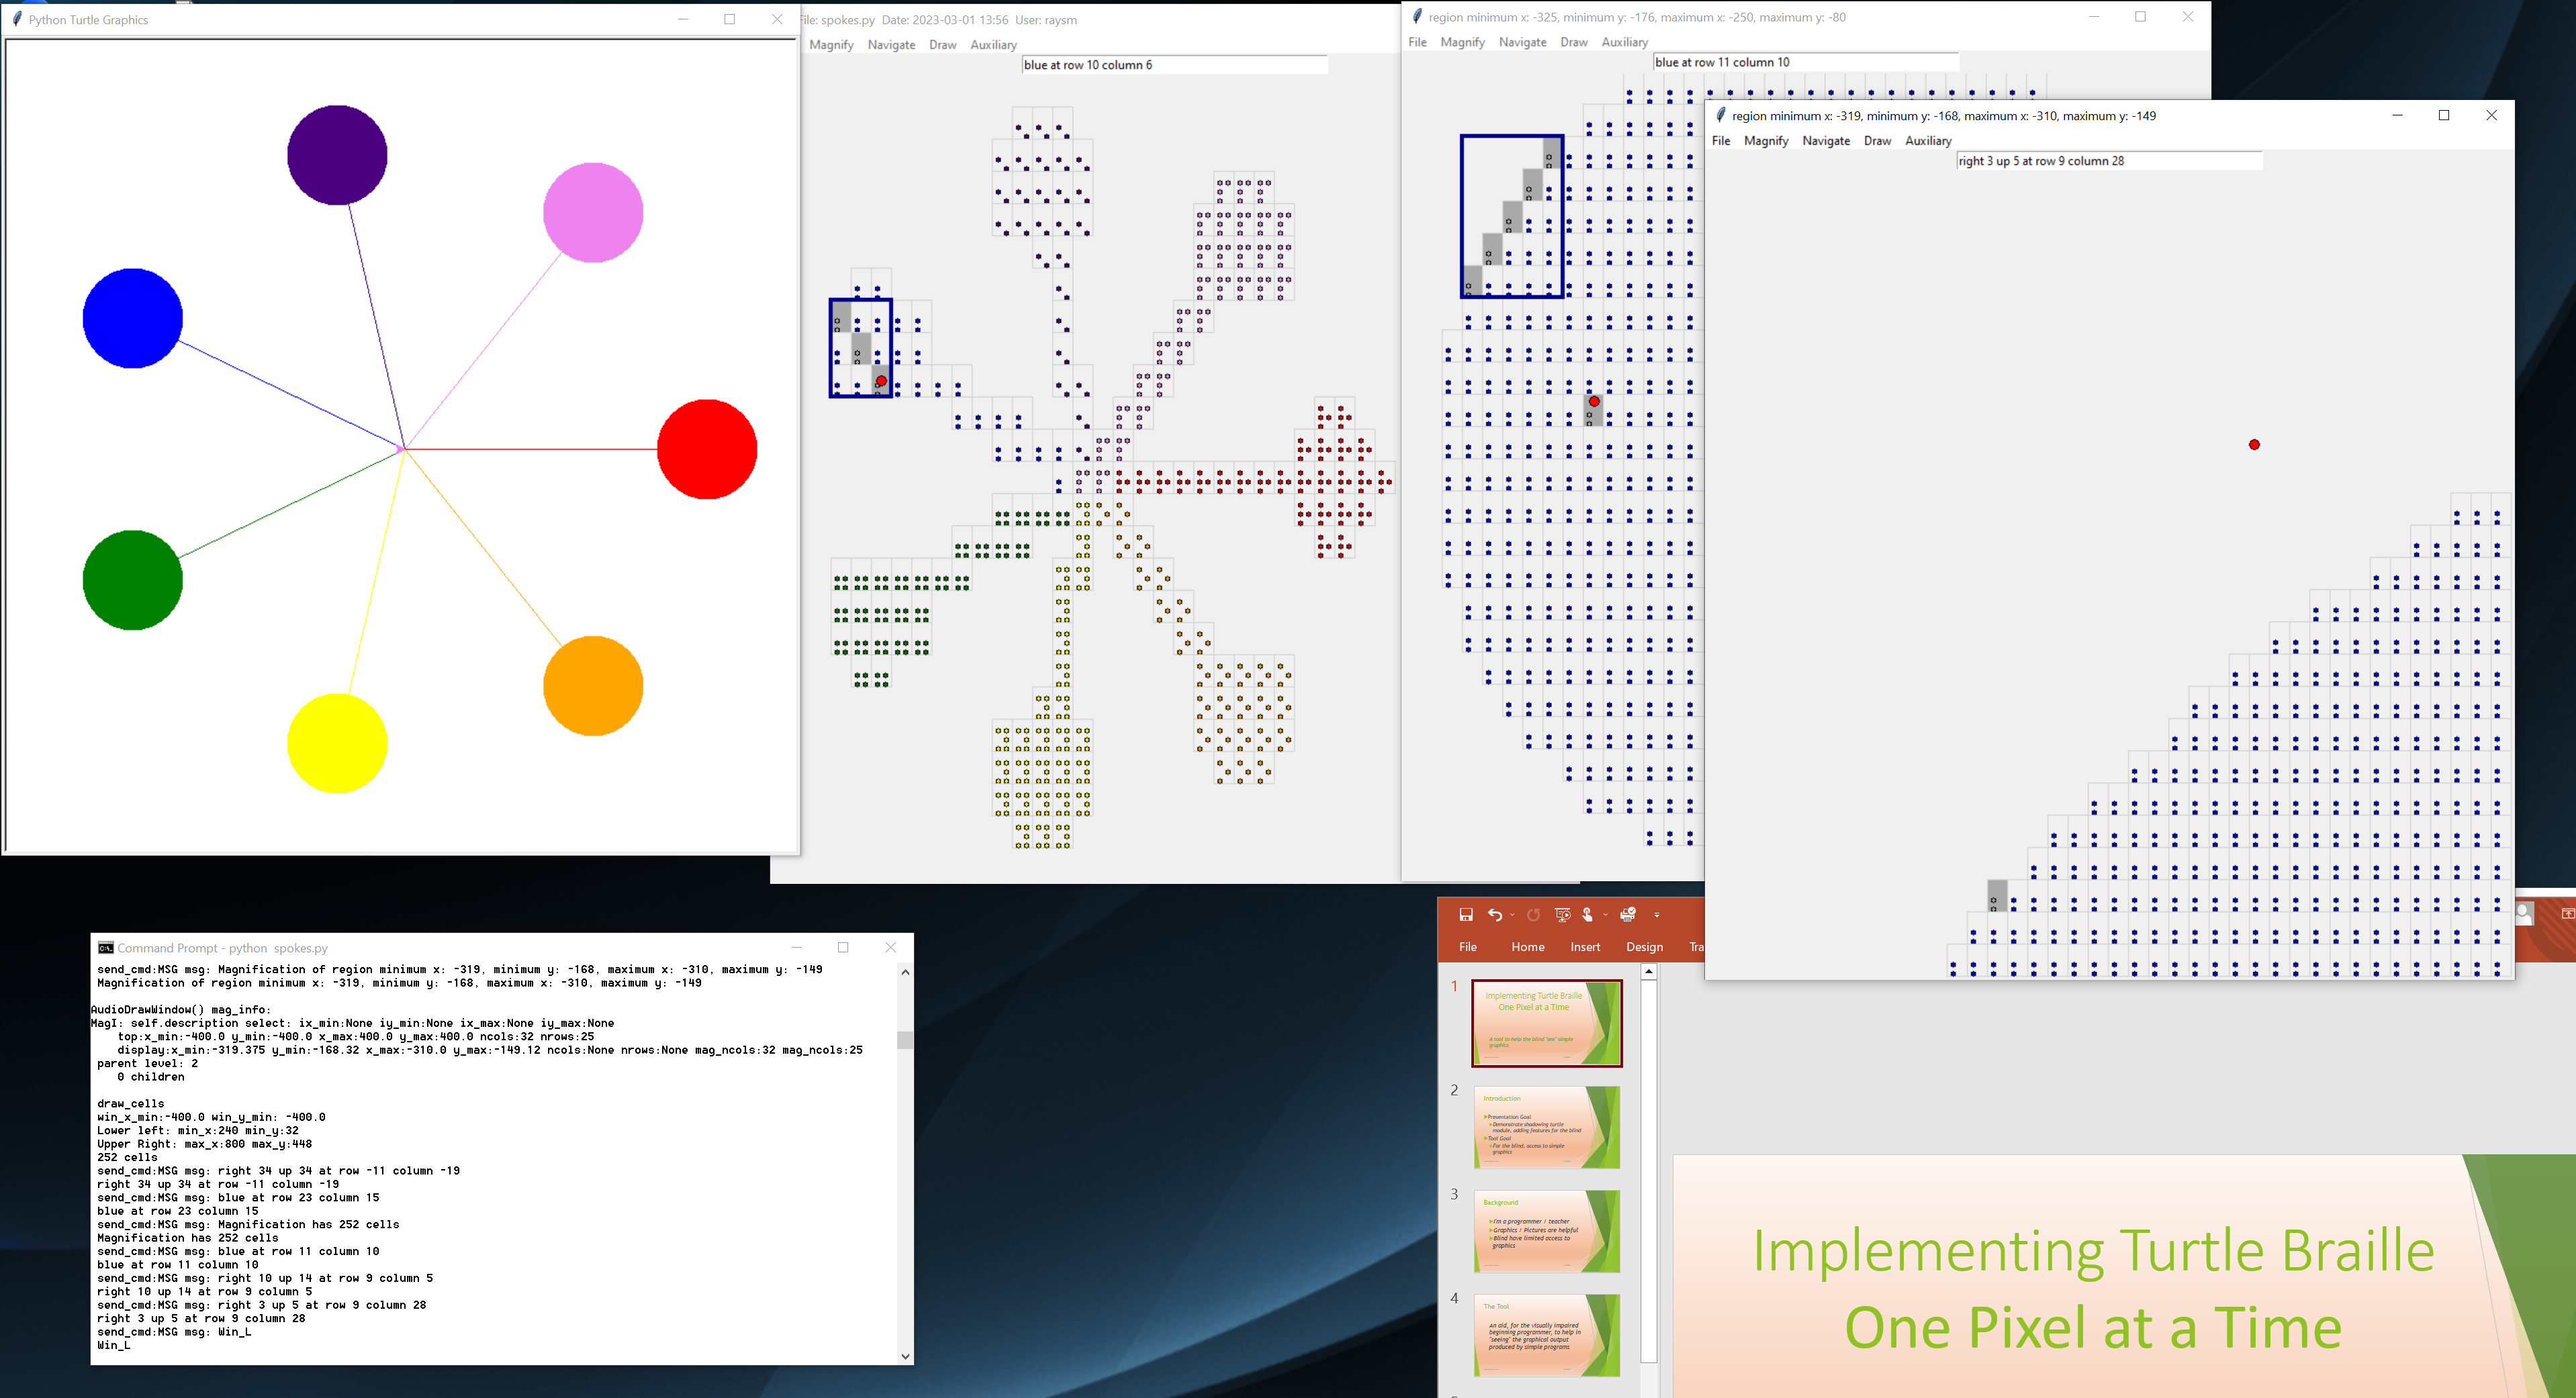Image resolution: width=2576 pixels, height=1398 pixels.
Task: Click Command Prompt scrollbar down arrow
Action: click(x=905, y=1356)
